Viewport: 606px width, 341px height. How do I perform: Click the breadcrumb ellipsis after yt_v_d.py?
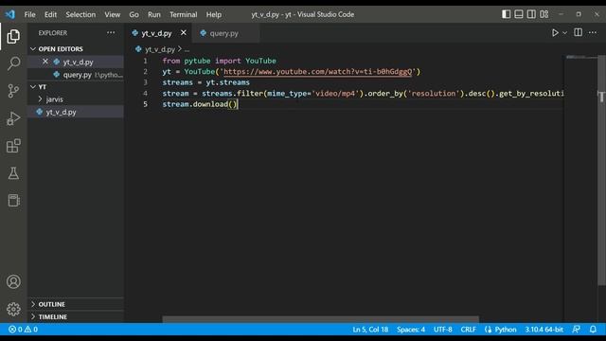pos(187,49)
